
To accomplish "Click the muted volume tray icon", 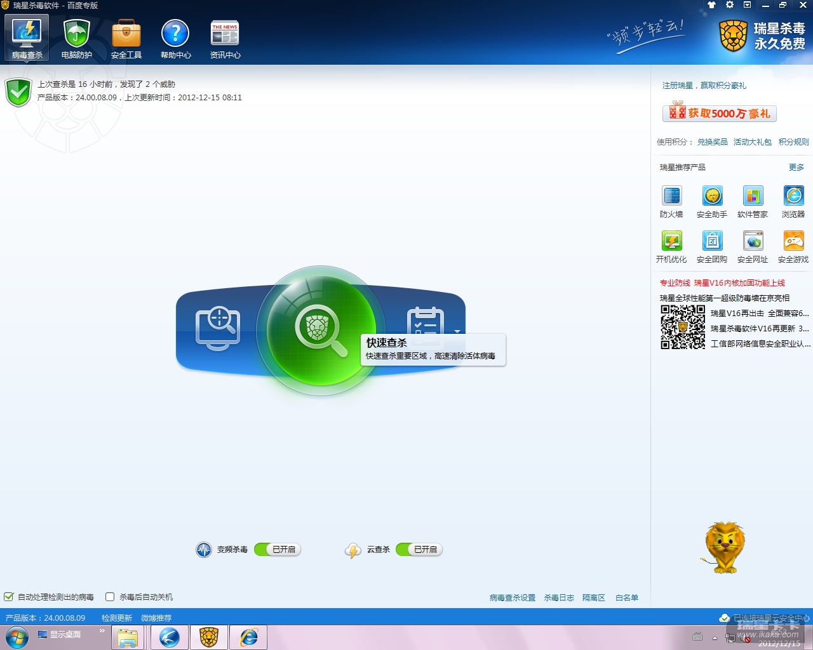I will (747, 637).
